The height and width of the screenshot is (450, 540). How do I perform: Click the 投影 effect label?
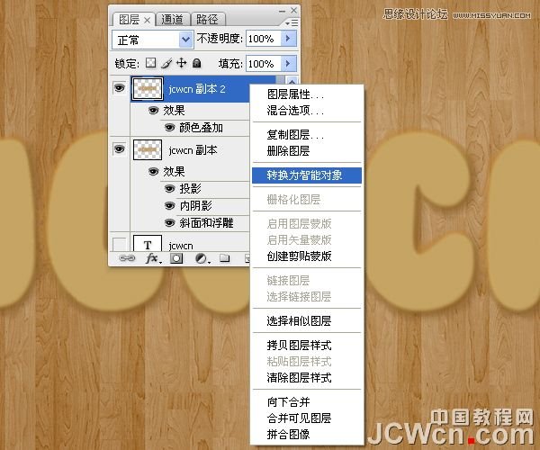pos(190,188)
